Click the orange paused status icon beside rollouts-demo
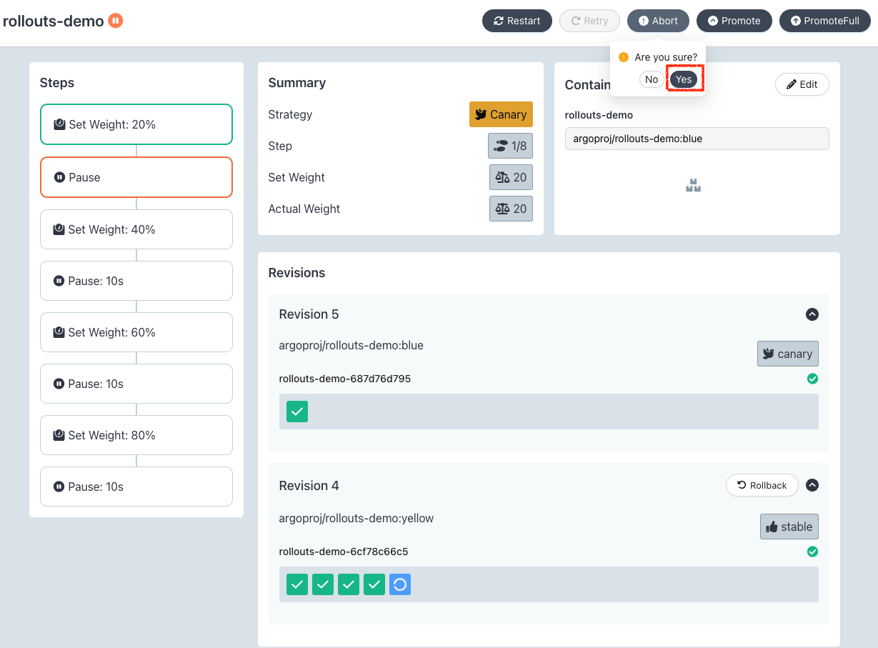878x648 pixels. click(x=116, y=21)
